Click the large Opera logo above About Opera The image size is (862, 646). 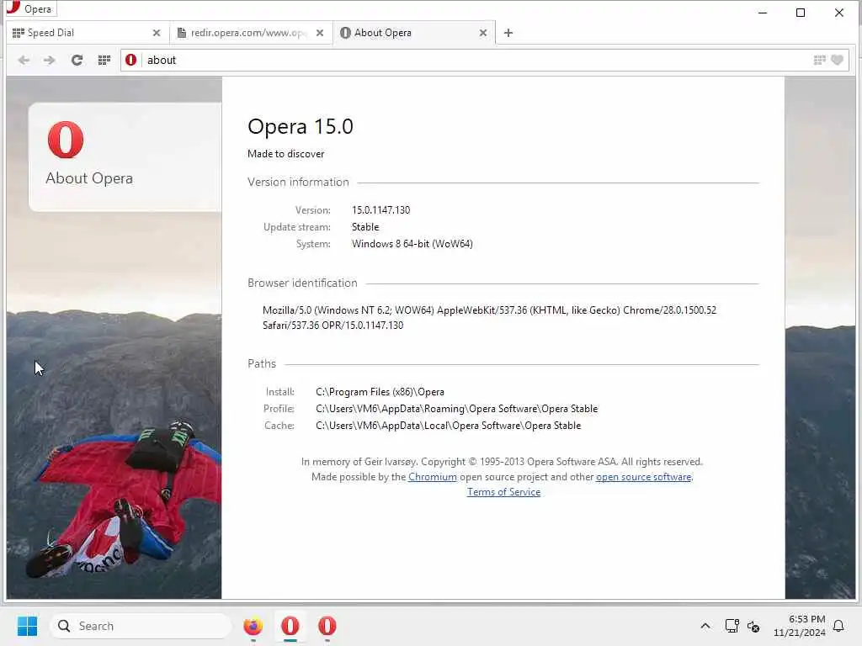(x=66, y=140)
